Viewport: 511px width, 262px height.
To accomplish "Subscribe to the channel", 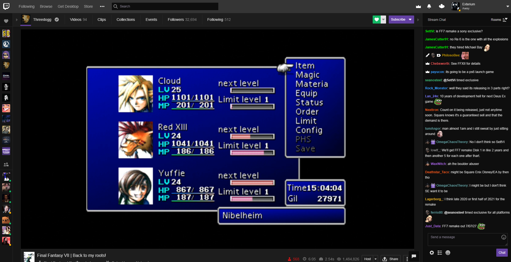I will point(398,19).
